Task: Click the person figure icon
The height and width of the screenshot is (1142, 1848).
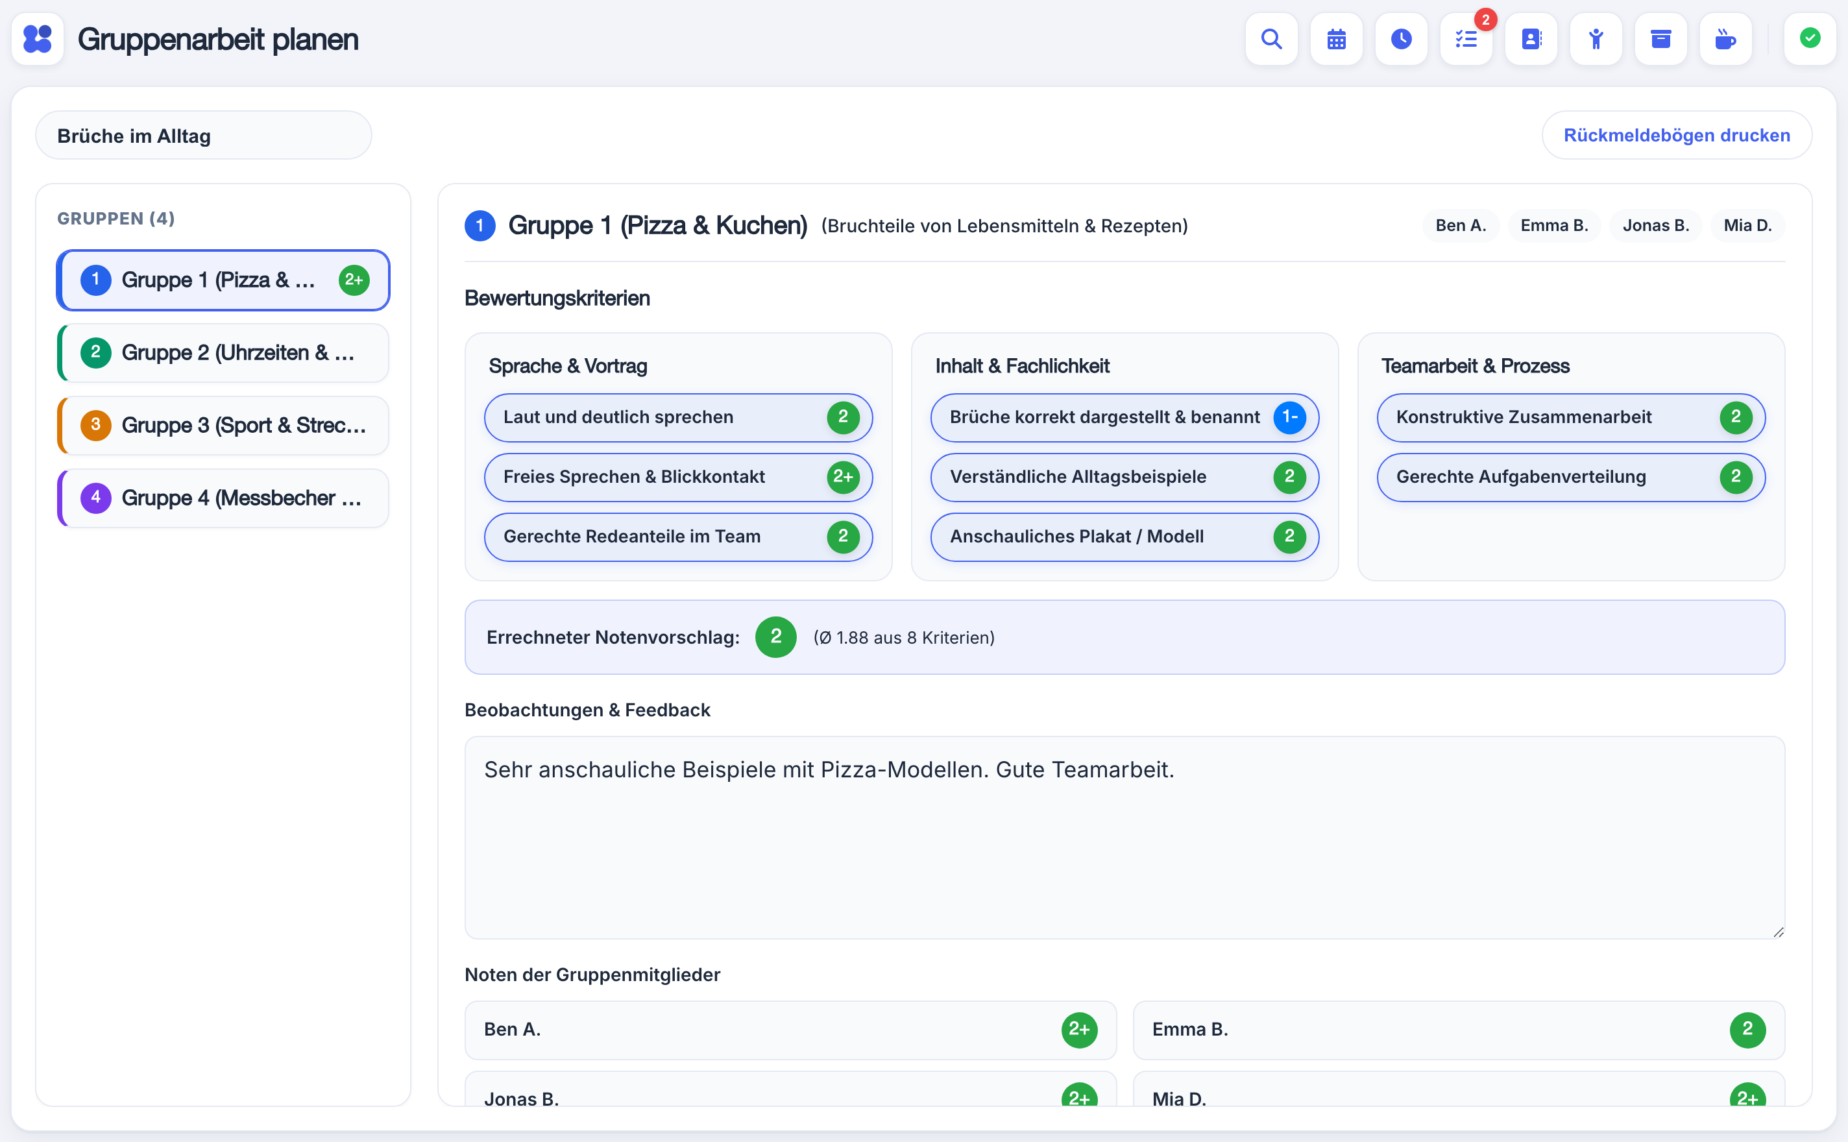Action: [x=1596, y=38]
